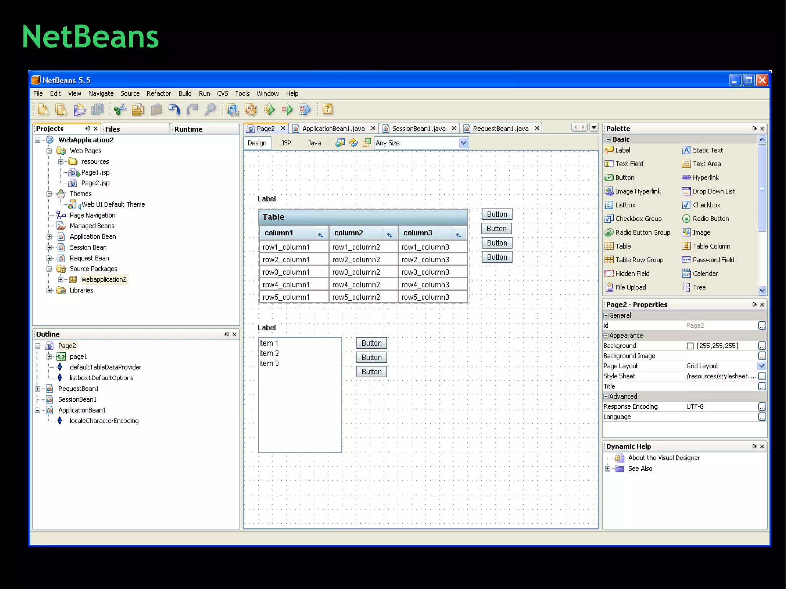Select the Design view toggle
786x589 pixels.
tap(257, 143)
